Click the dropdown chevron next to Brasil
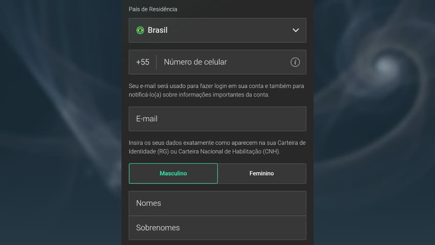 pyautogui.click(x=296, y=30)
